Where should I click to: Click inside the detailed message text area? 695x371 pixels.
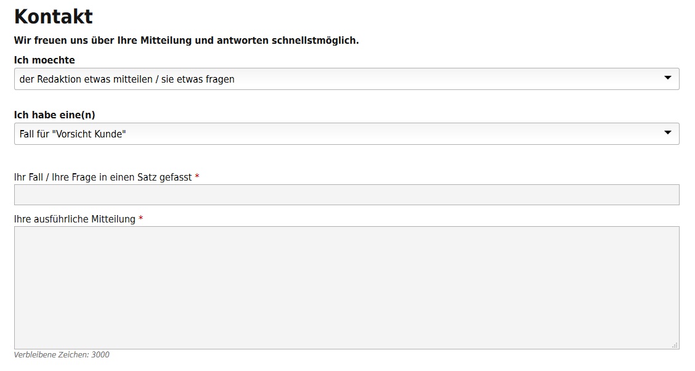point(347,288)
